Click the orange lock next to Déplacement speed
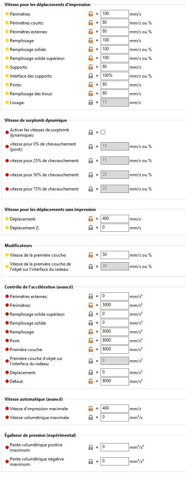This screenshot has width=186, height=487. click(x=91, y=219)
